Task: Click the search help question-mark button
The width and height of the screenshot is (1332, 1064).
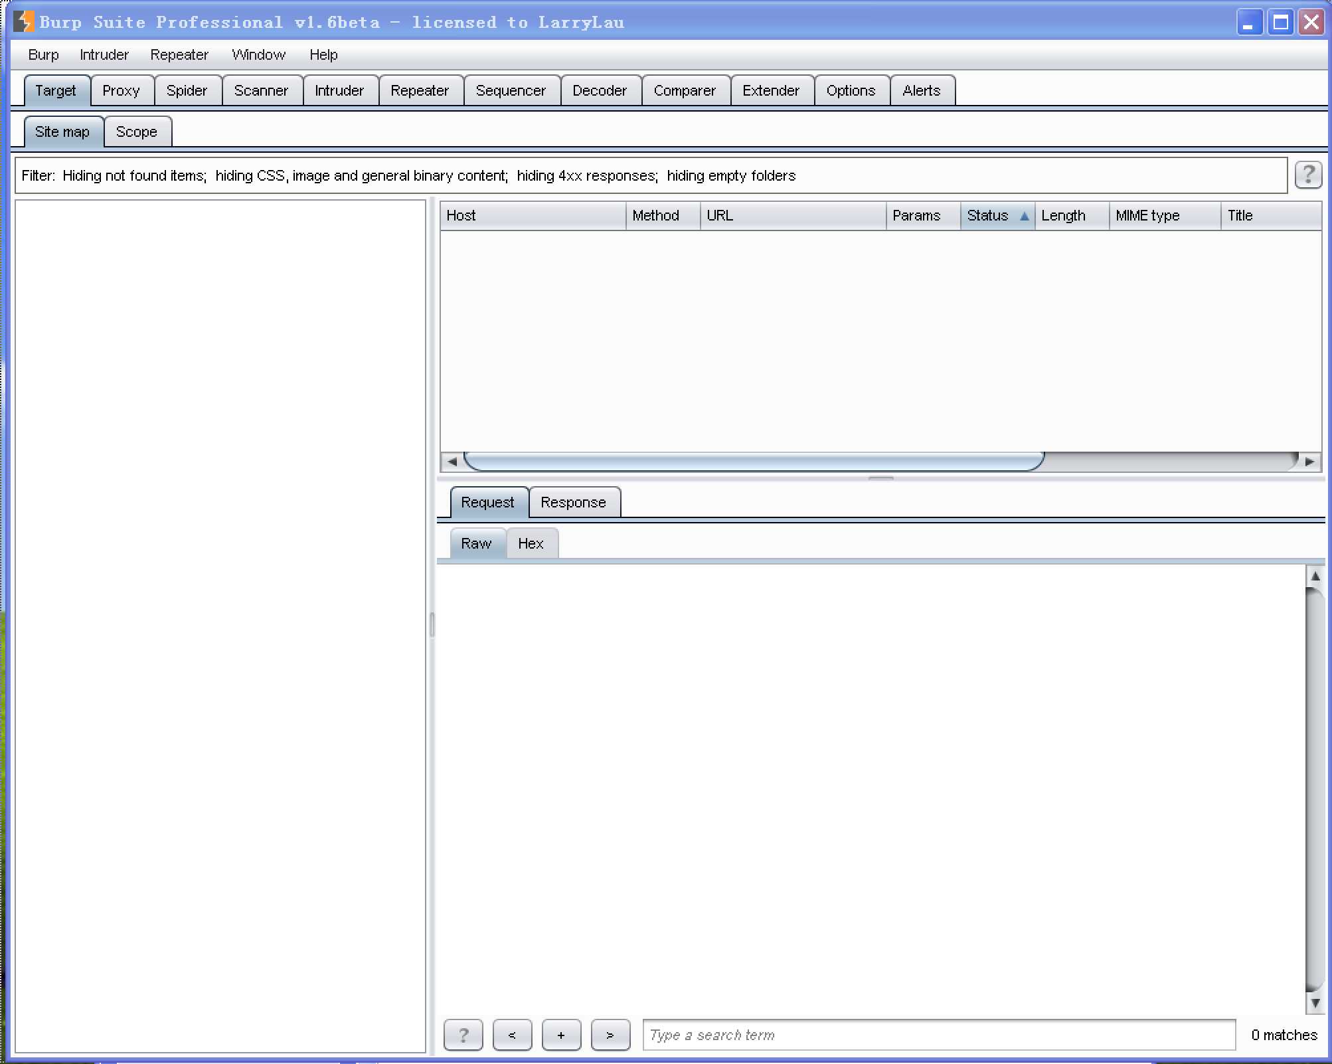Action: 463,1035
